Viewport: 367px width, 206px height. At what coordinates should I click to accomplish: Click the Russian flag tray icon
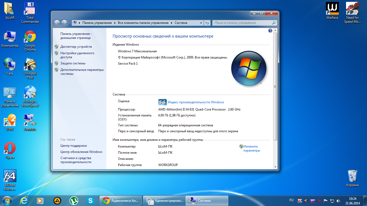(313, 201)
